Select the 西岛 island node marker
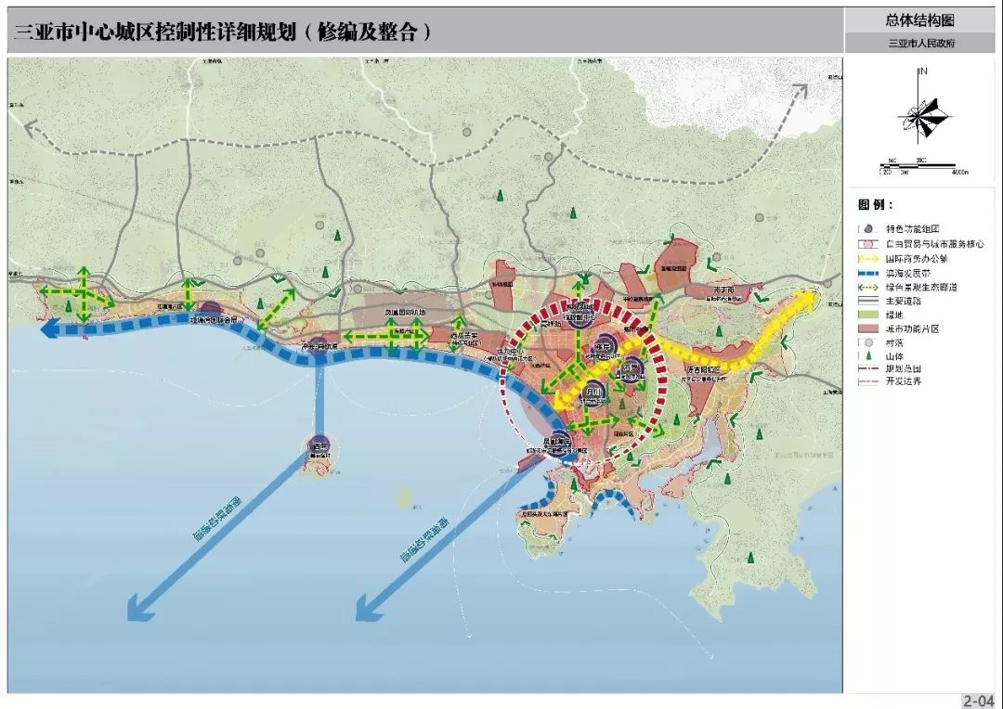Image resolution: width=1003 pixels, height=709 pixels. [319, 447]
